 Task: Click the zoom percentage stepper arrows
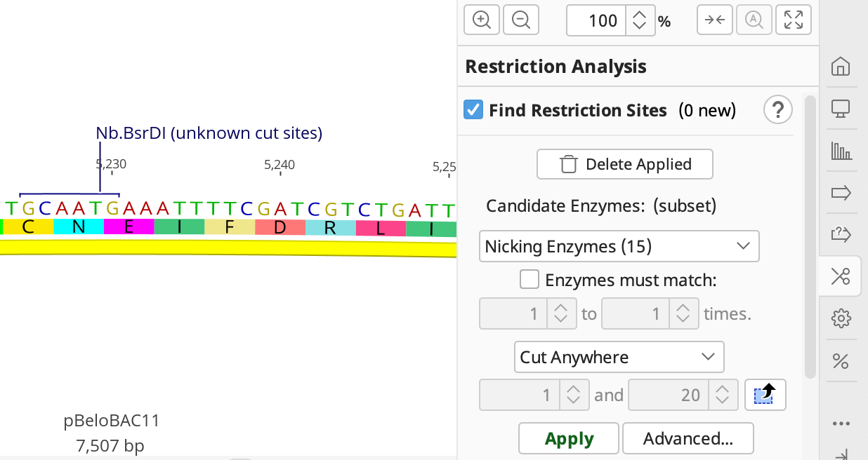[x=639, y=20]
